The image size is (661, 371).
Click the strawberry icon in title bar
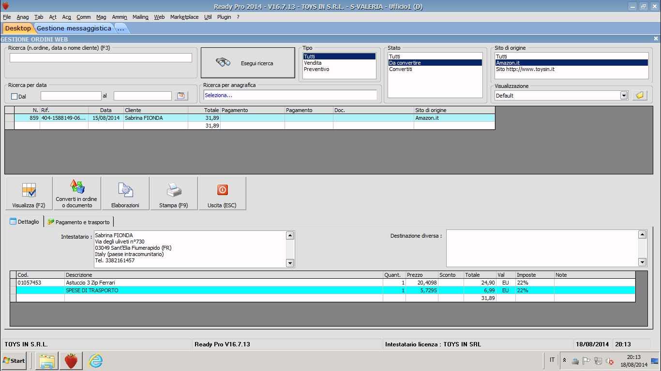pyautogui.click(x=5, y=6)
